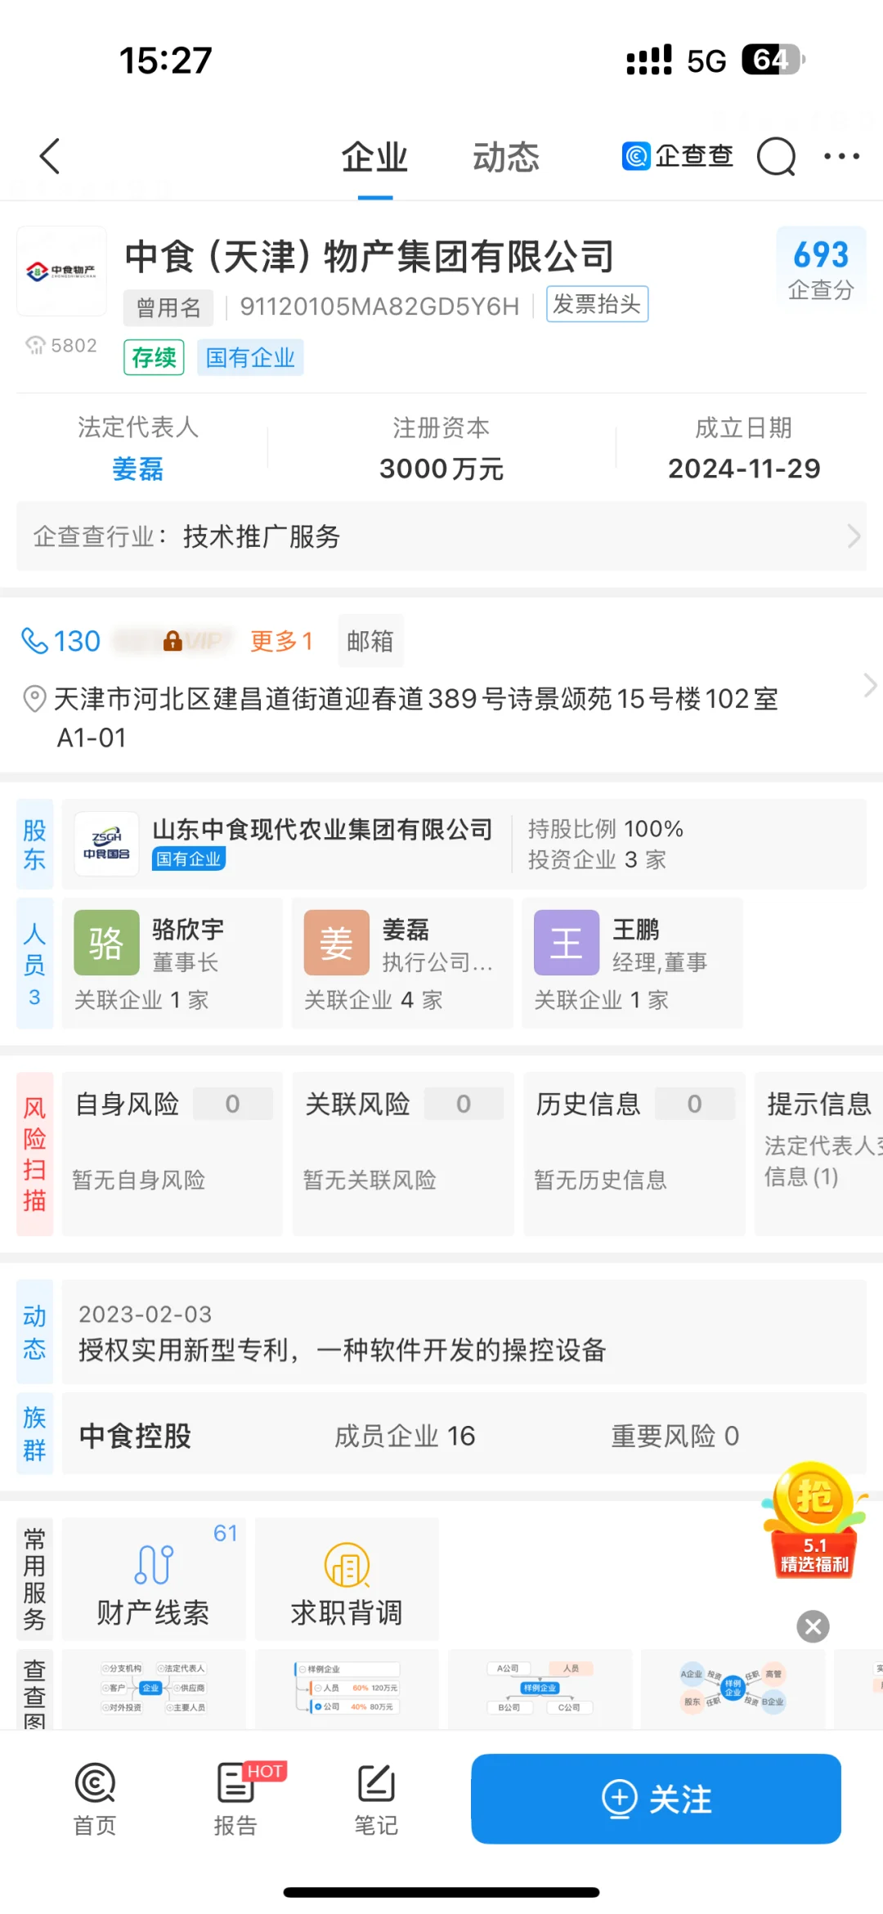Screen dimensions: 883x1914
Task: Open the A公司 B公司 chart thumbnail
Action: point(540,1688)
